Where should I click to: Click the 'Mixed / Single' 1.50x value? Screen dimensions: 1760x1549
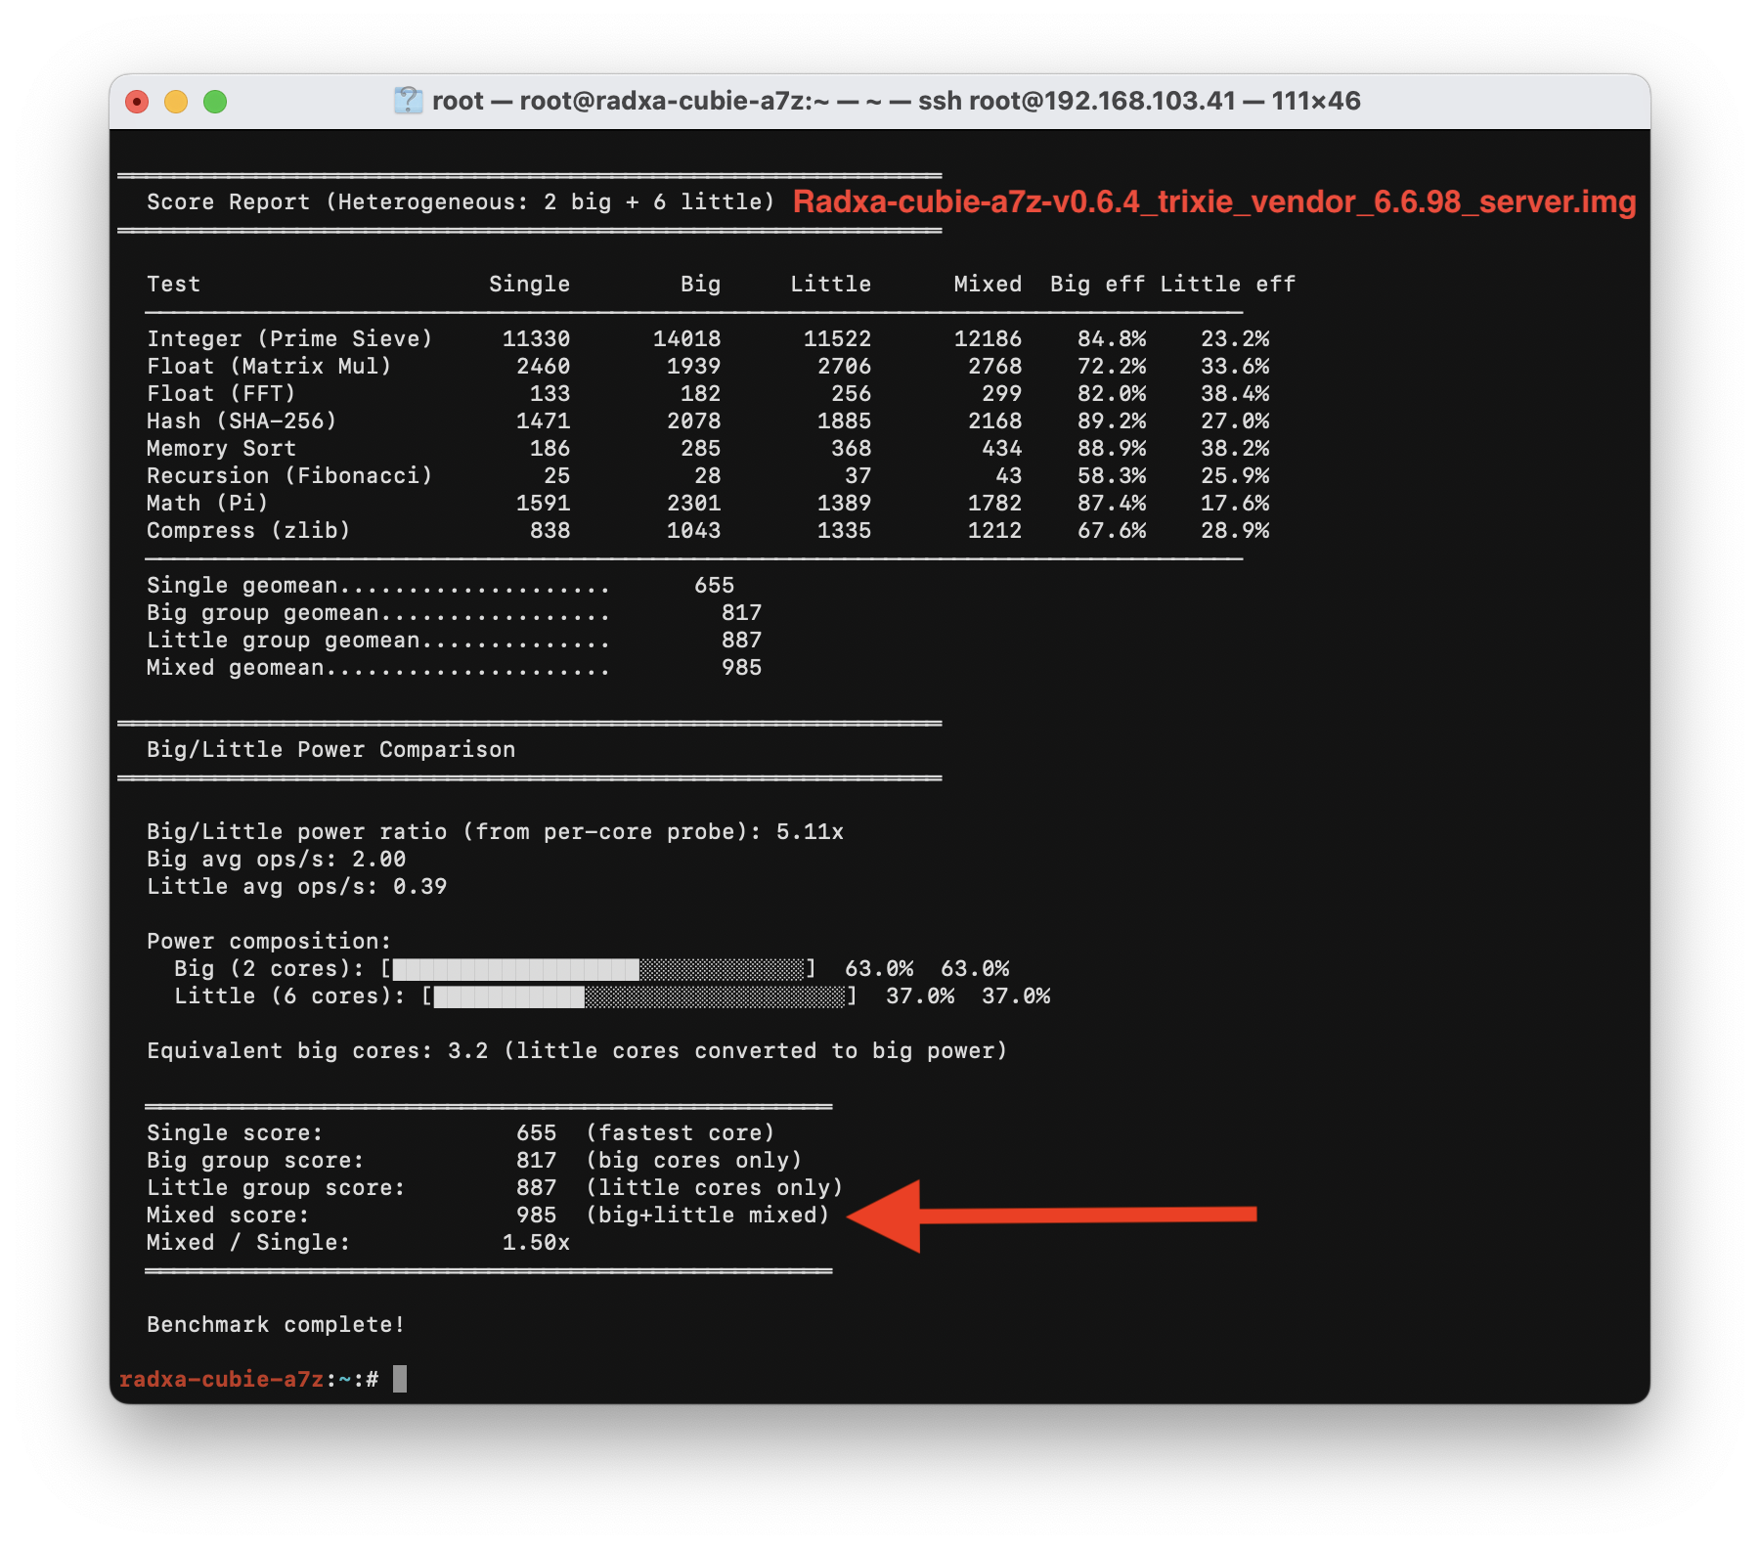(536, 1243)
